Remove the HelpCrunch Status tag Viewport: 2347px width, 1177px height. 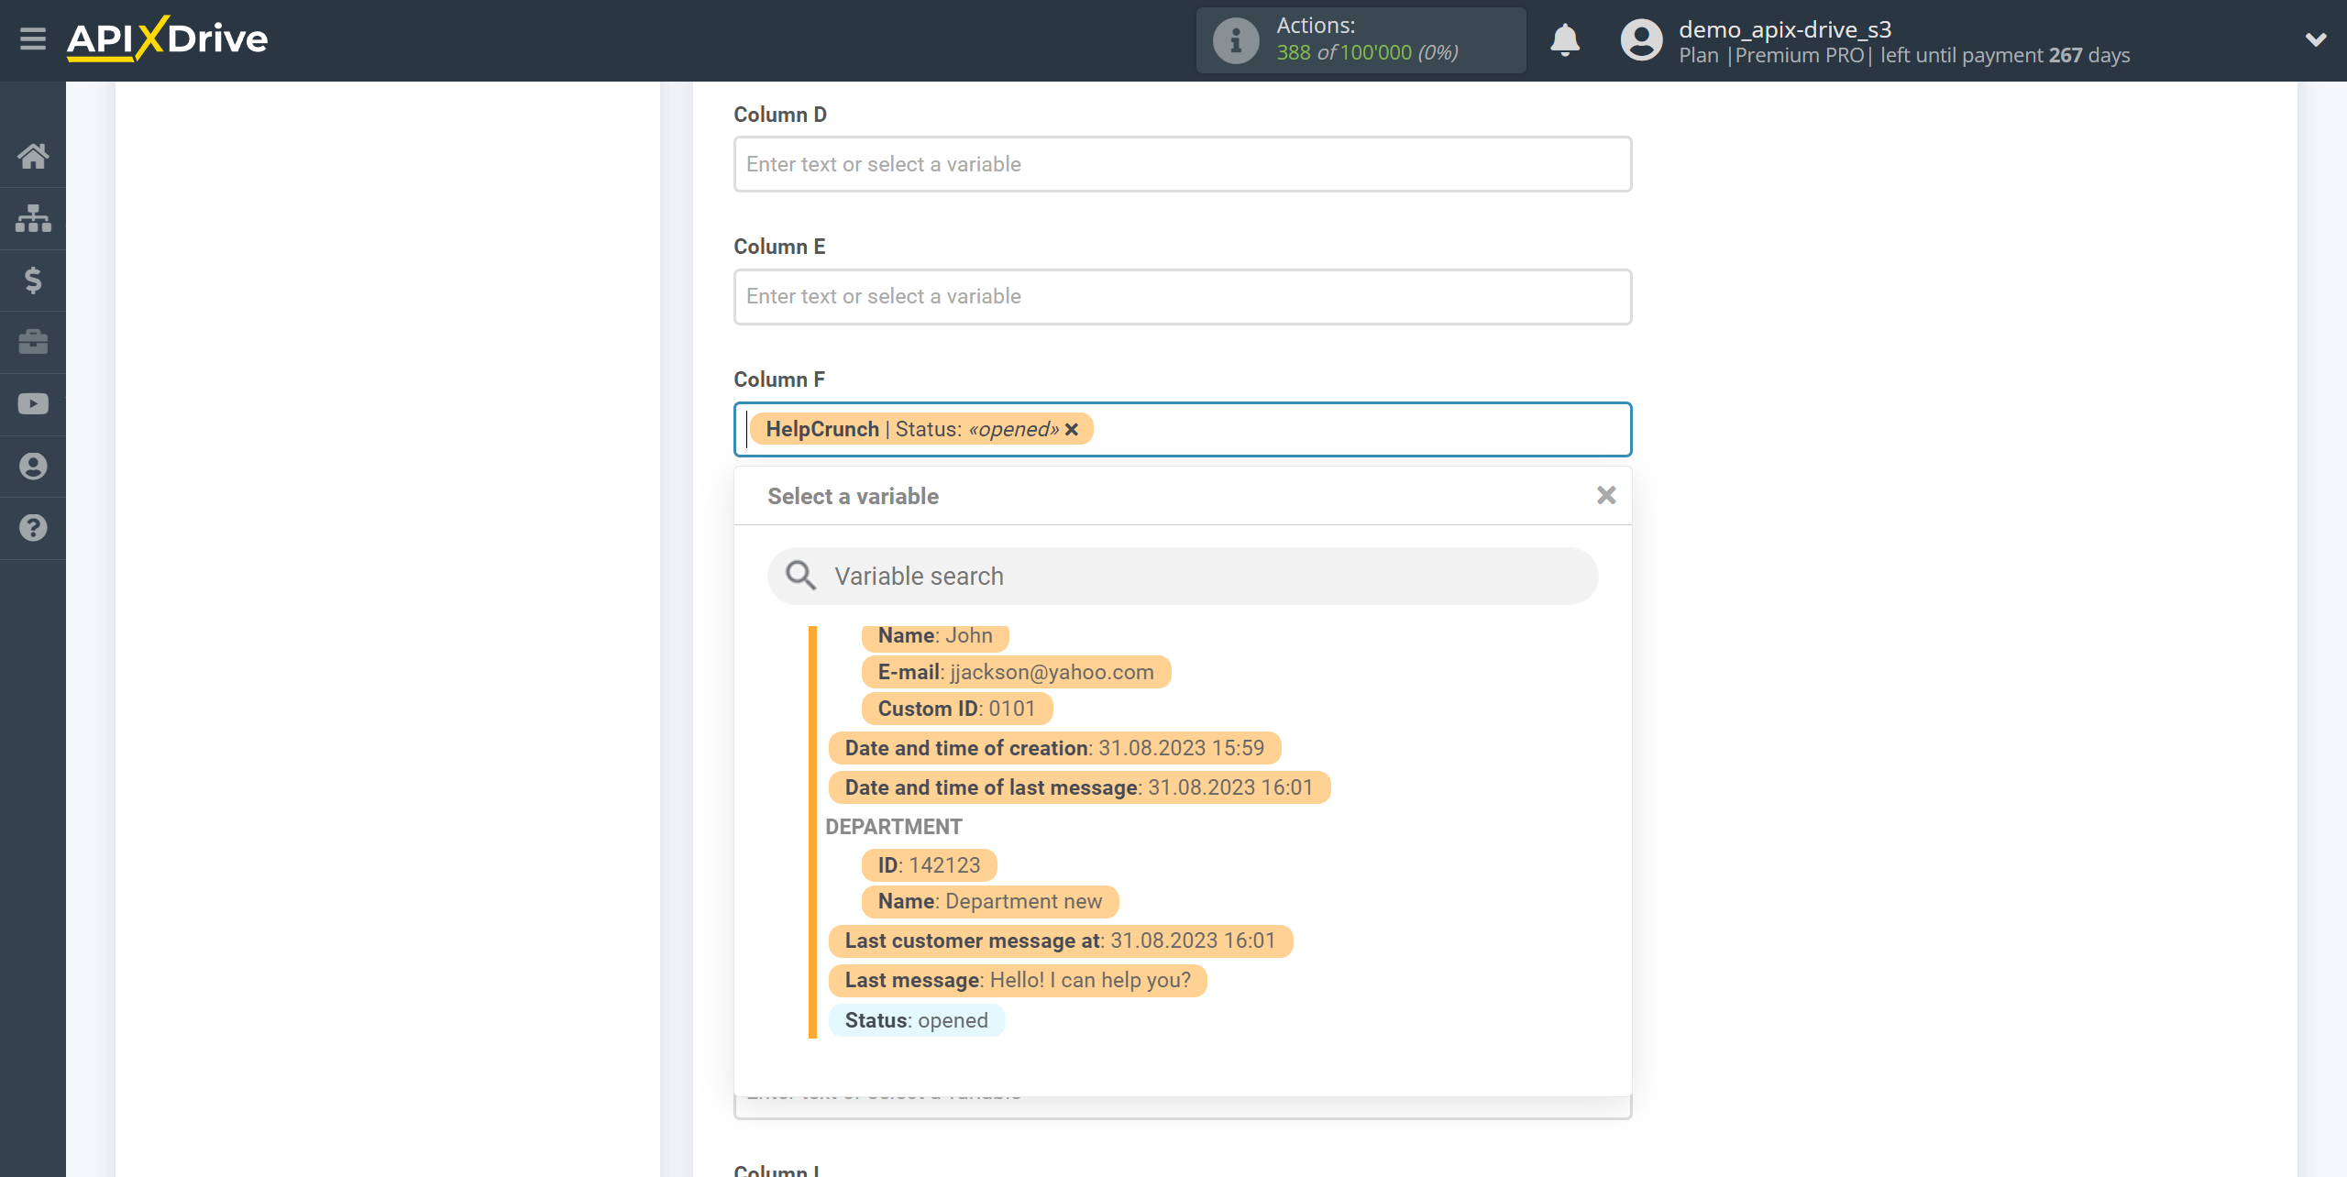[x=1072, y=429]
